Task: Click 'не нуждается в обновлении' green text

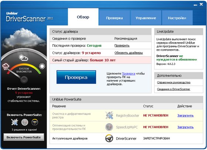Action: [177, 58]
